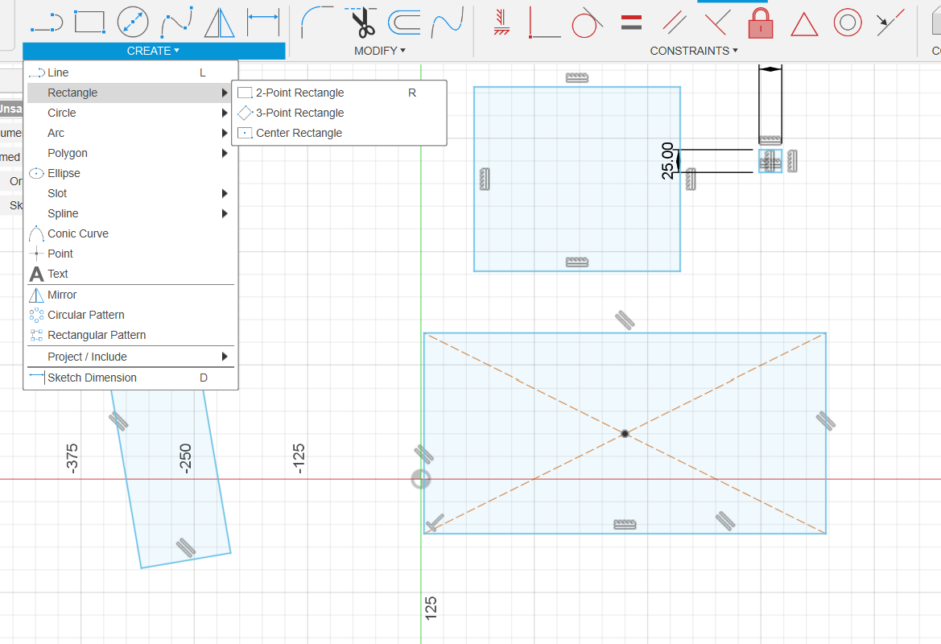Click the horizontal constraint glyph atop the square
The width and height of the screenshot is (941, 644).
576,77
